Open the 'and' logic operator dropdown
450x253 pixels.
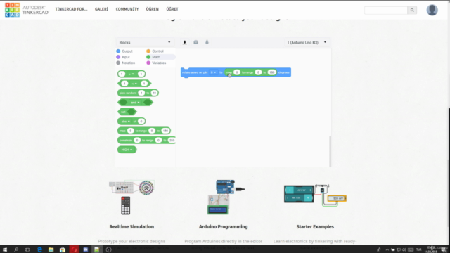[x=135, y=103]
